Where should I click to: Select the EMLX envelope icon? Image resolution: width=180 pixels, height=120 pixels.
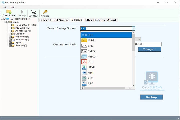click(x=84, y=51)
